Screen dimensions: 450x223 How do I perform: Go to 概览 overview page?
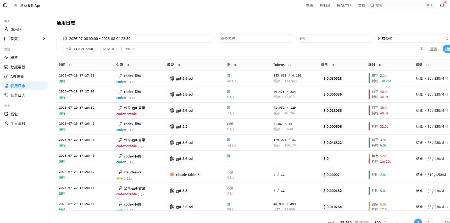point(25,57)
